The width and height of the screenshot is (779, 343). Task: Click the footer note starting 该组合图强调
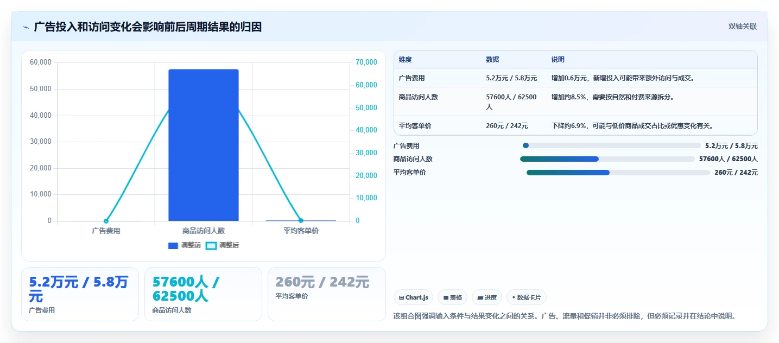click(x=565, y=316)
